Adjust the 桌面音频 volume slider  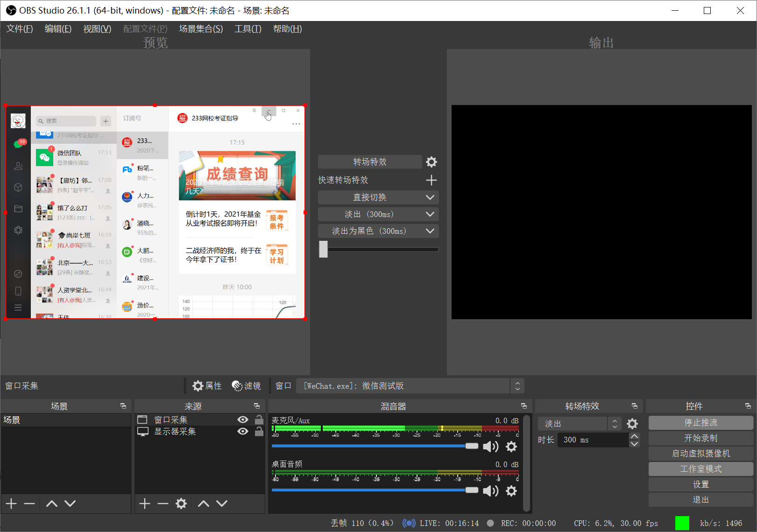[375, 490]
